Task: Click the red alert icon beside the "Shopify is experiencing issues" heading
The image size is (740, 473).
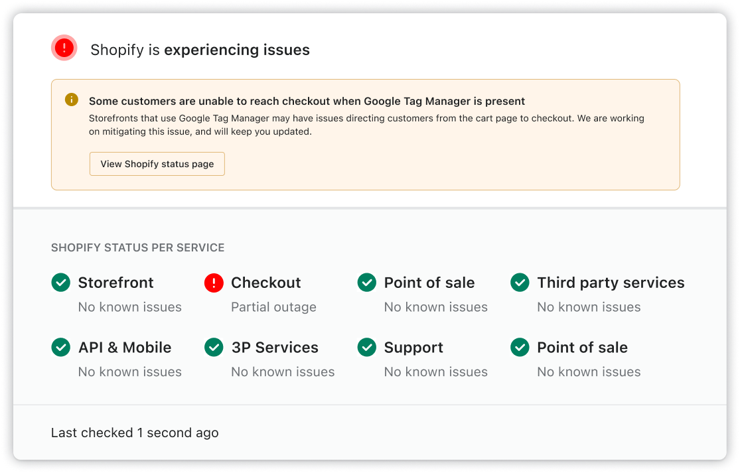Action: [x=64, y=48]
